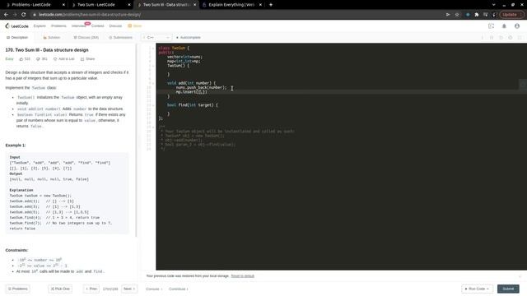Click the reset code icon

tap(501, 38)
